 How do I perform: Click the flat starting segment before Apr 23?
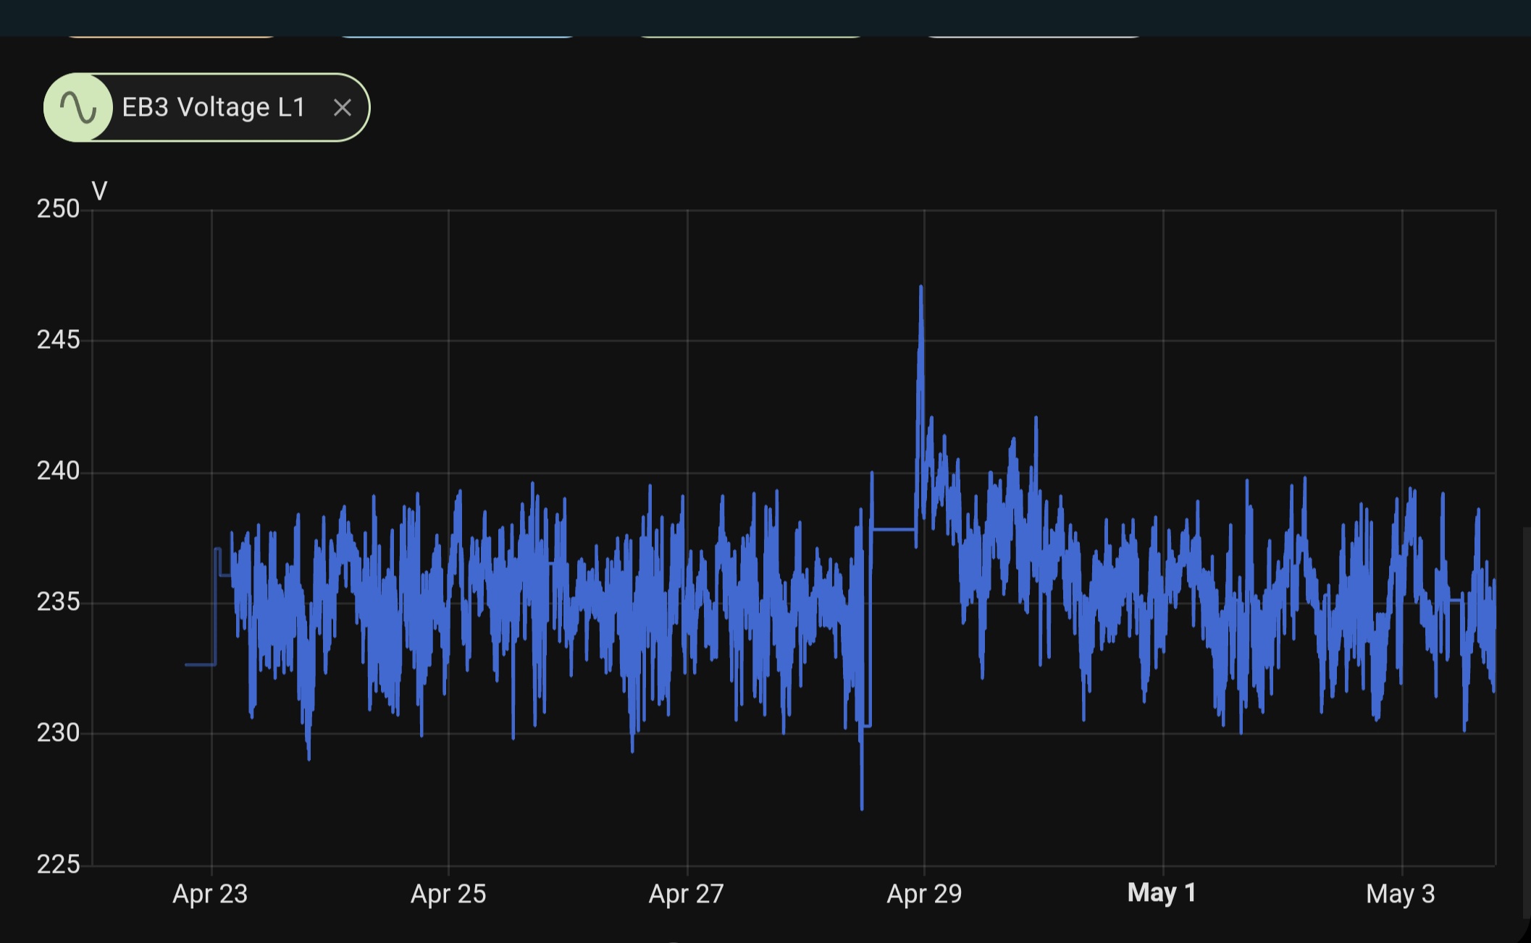pos(201,664)
